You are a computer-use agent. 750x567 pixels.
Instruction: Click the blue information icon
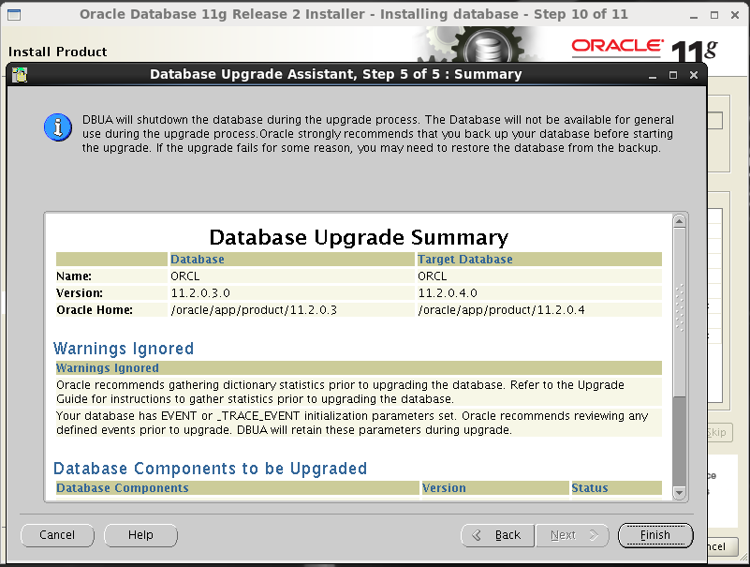click(x=58, y=127)
